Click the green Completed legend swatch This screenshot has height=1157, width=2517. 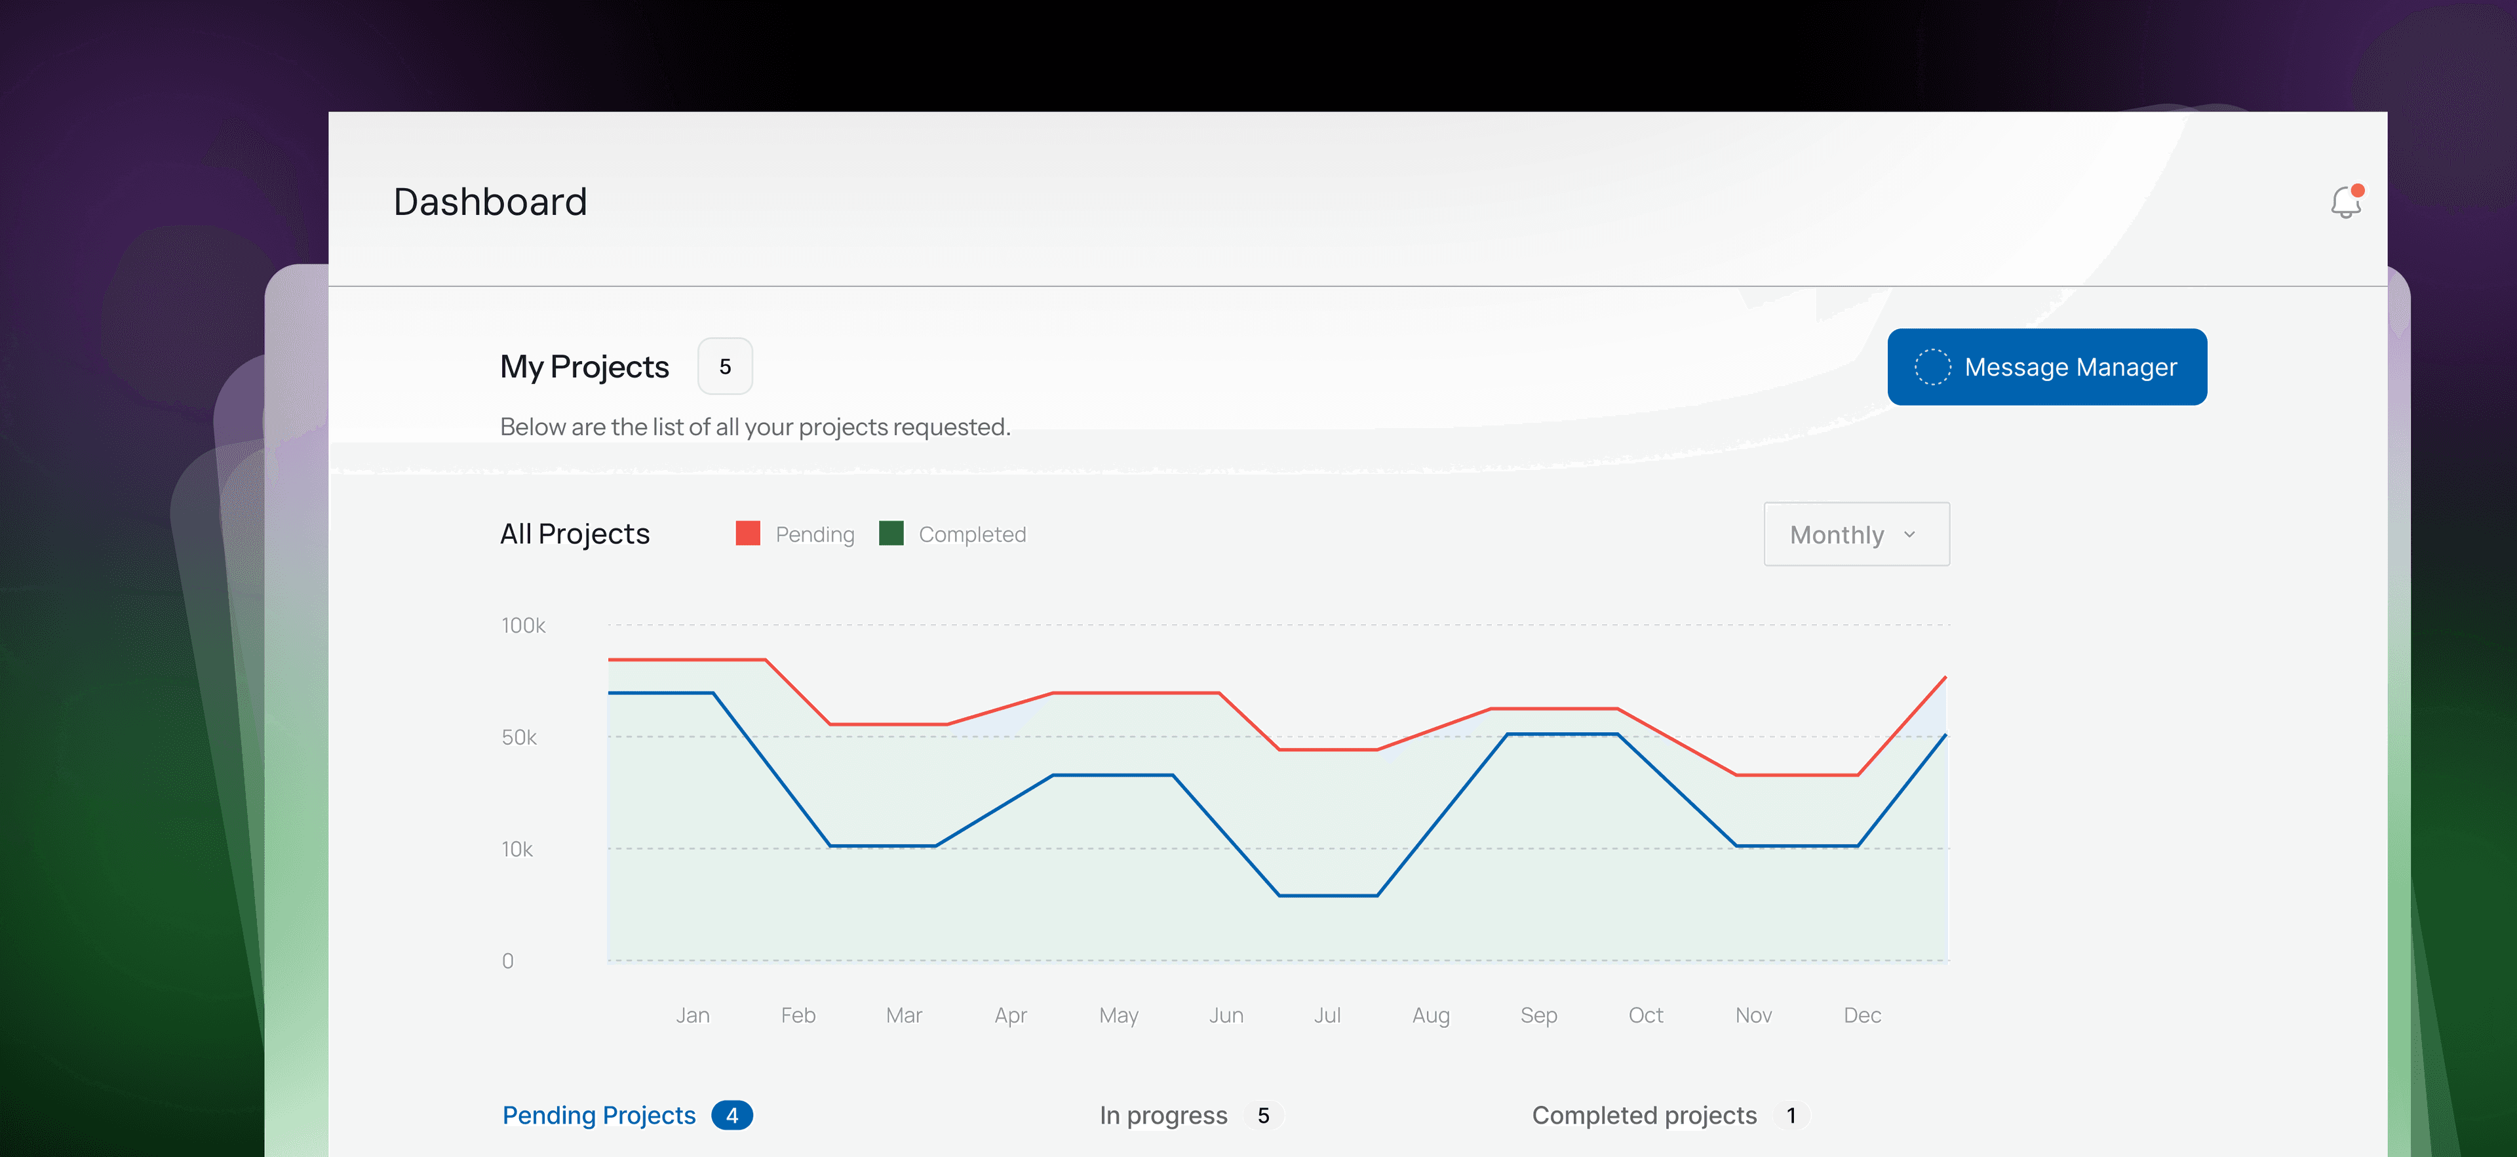pyautogui.click(x=891, y=534)
